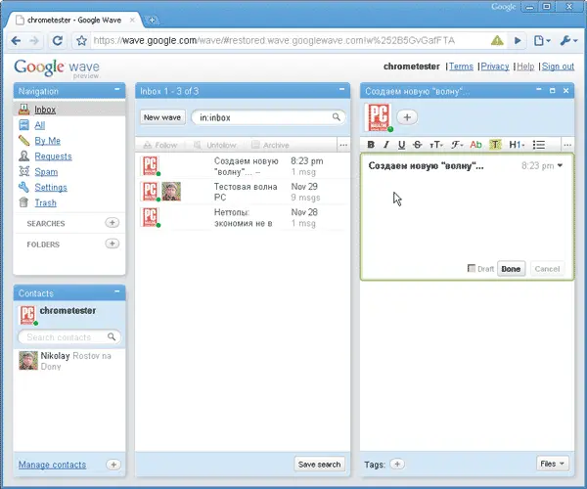Image resolution: width=587 pixels, height=489 pixels.
Task: Pick a text highlight color
Action: point(495,145)
